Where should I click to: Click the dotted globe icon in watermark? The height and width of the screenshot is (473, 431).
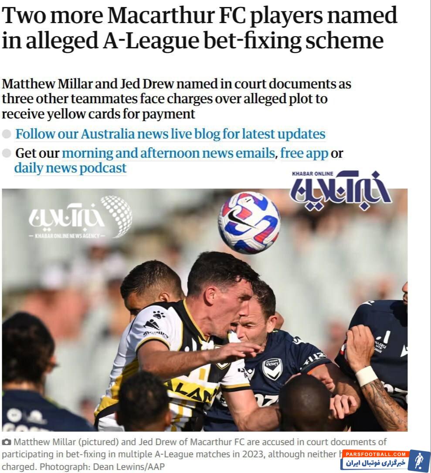pos(117,216)
